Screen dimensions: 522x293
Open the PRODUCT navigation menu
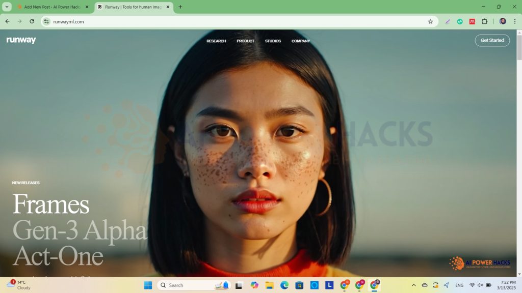tap(245, 41)
